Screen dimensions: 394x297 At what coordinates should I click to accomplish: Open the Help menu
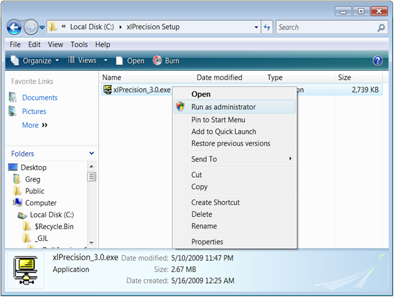(x=103, y=44)
